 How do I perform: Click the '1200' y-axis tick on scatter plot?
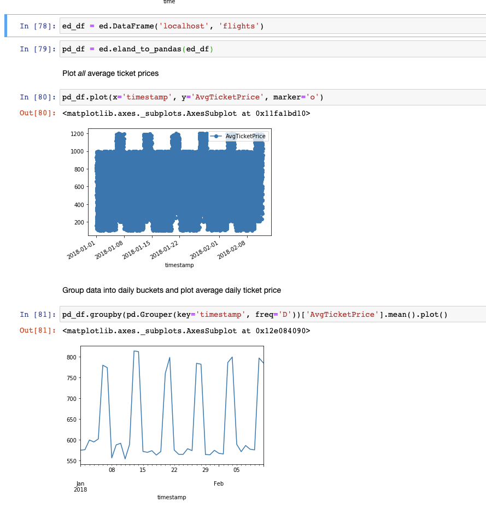[77, 134]
